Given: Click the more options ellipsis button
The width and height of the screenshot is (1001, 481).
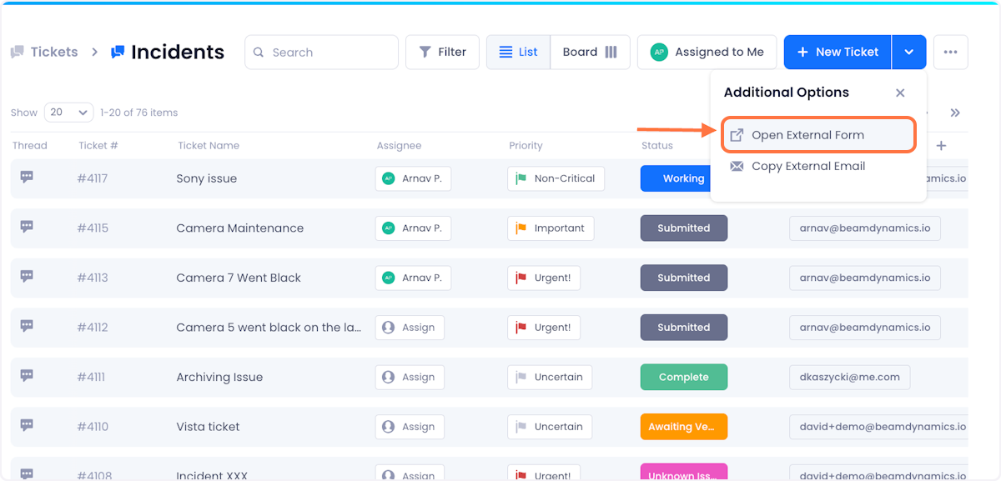Looking at the screenshot, I should pyautogui.click(x=951, y=52).
